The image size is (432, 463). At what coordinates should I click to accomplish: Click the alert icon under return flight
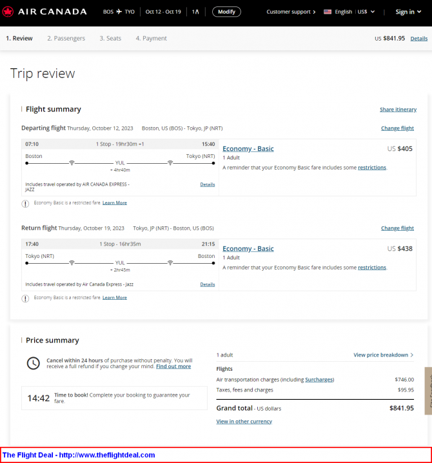point(25,299)
